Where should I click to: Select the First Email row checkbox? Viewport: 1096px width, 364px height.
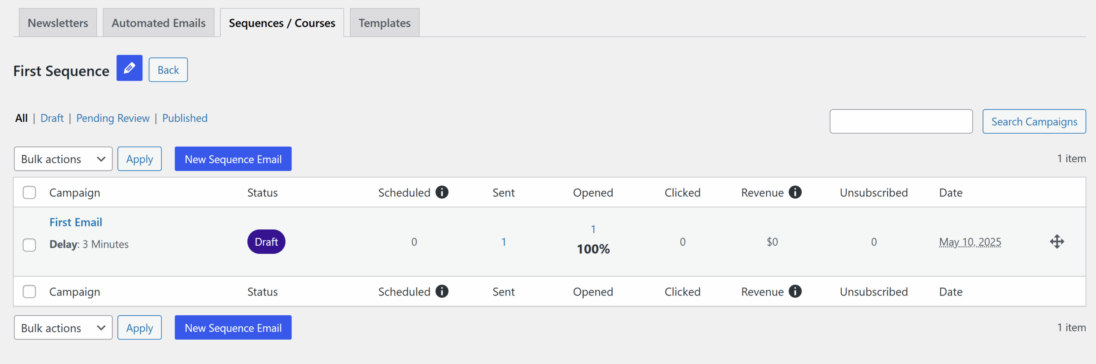[x=29, y=245]
